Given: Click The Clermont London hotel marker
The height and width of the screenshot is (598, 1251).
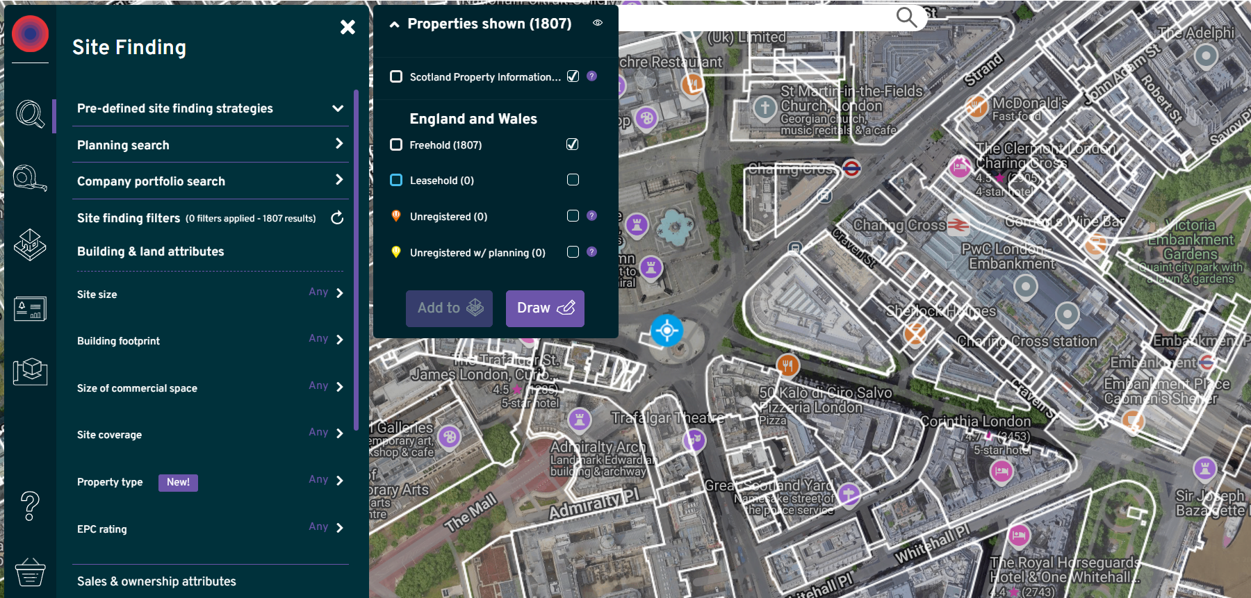Looking at the screenshot, I should 960,167.
